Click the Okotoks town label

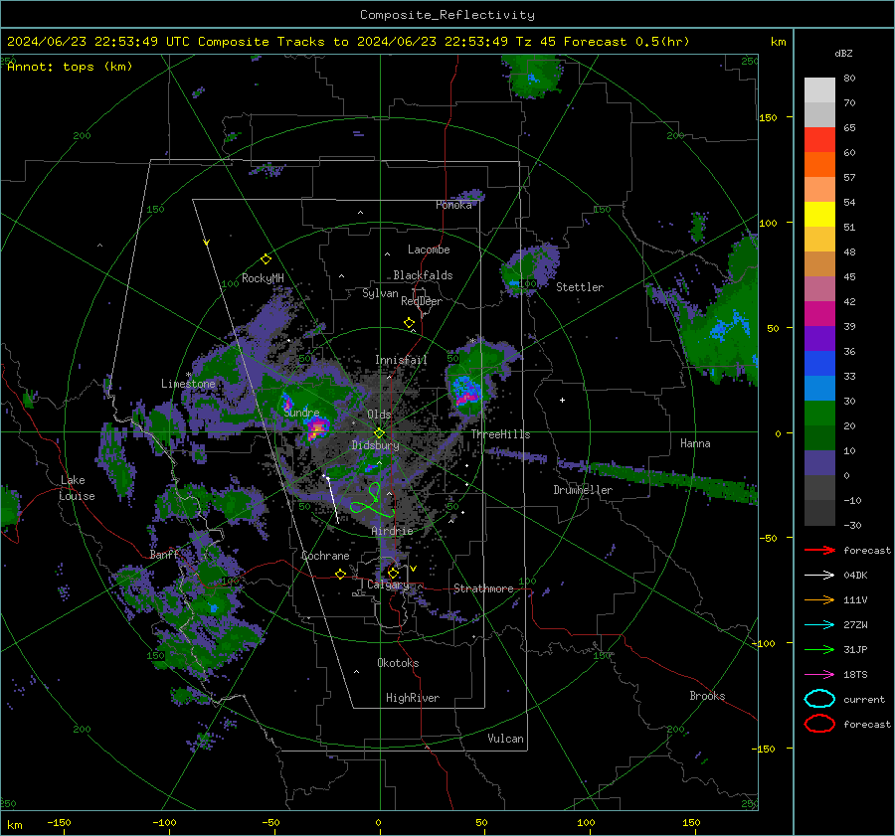click(398, 663)
